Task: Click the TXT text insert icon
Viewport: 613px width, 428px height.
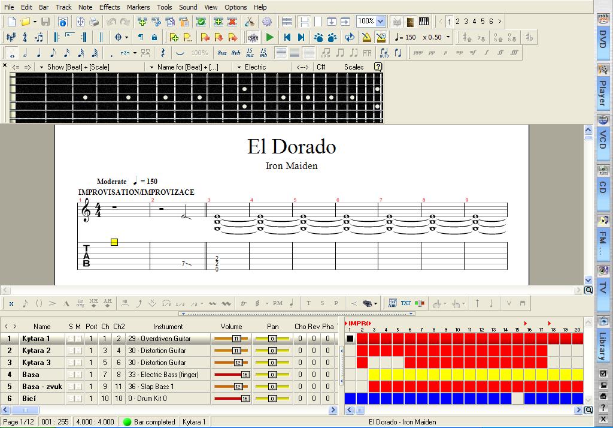Action: (406, 303)
